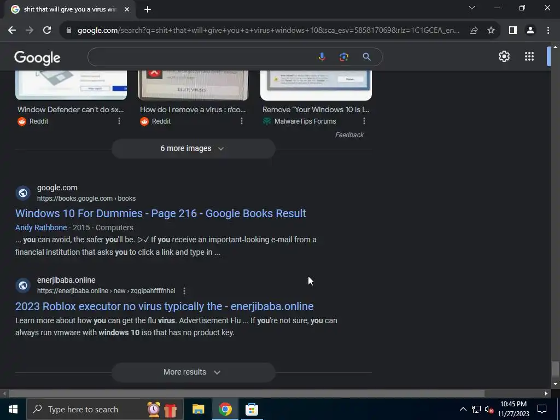Open the network icon in system tray

pyautogui.click(x=476, y=409)
